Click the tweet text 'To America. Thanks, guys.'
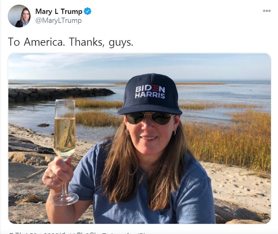Screen dimensions: 278x234 (71, 42)
